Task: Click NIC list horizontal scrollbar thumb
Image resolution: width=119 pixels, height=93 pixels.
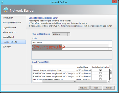Action: [x=75, y=81]
